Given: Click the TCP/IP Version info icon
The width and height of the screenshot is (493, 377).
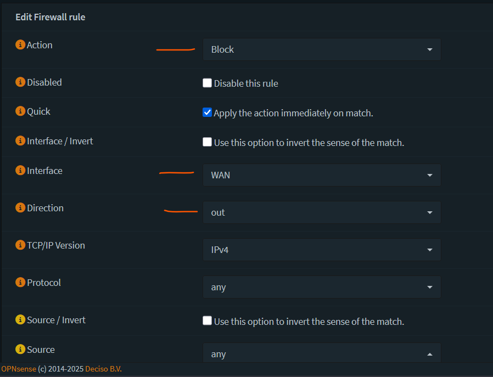Looking at the screenshot, I should click(x=20, y=245).
